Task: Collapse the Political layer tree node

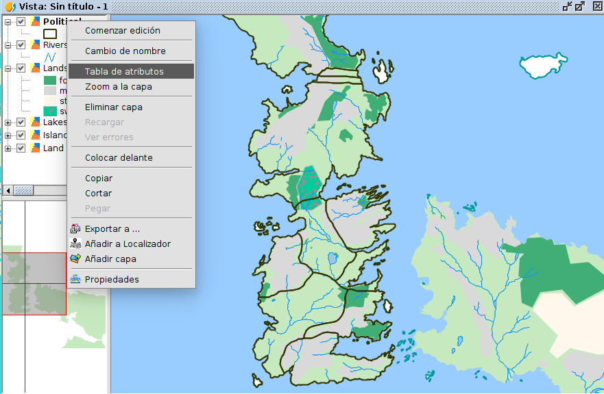Action: click(8, 22)
